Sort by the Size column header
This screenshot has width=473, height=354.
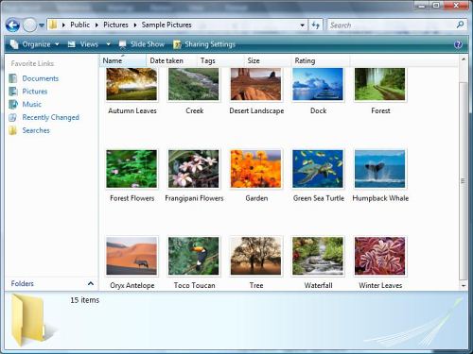267,60
